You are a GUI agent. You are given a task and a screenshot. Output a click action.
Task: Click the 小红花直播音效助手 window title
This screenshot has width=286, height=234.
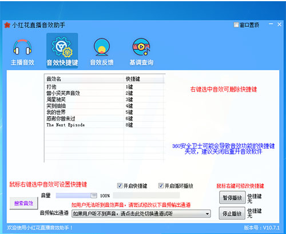(38, 25)
